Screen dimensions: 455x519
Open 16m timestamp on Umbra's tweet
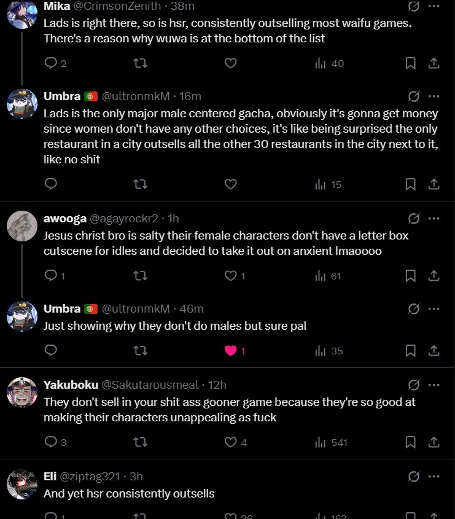190,96
